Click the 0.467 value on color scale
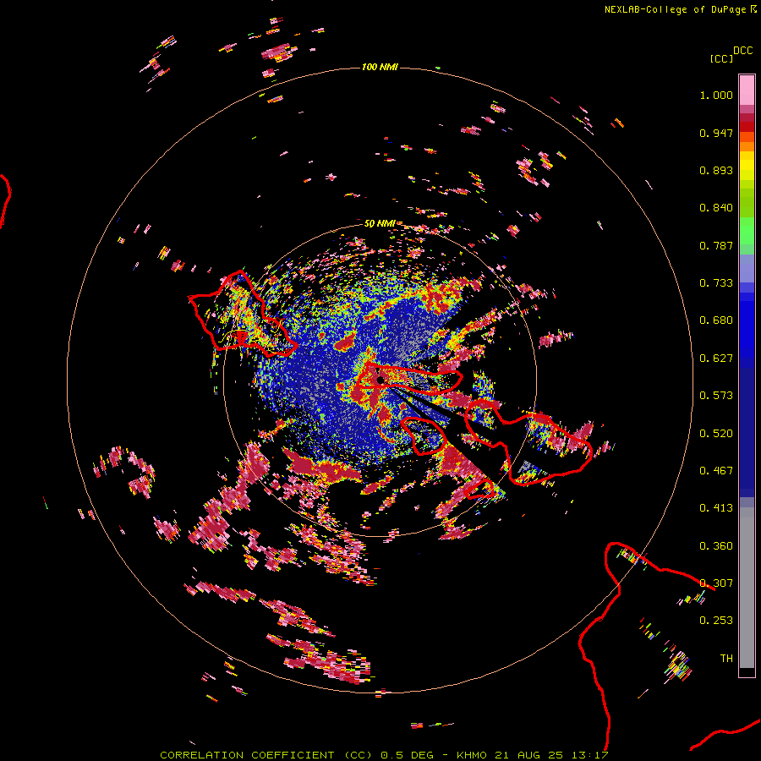Viewport: 761px width, 761px height. click(x=716, y=471)
